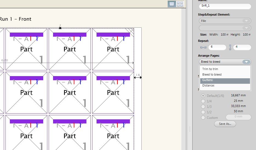Select the top-right Part page on sheet
This screenshot has height=150, width=256.
(113, 49)
